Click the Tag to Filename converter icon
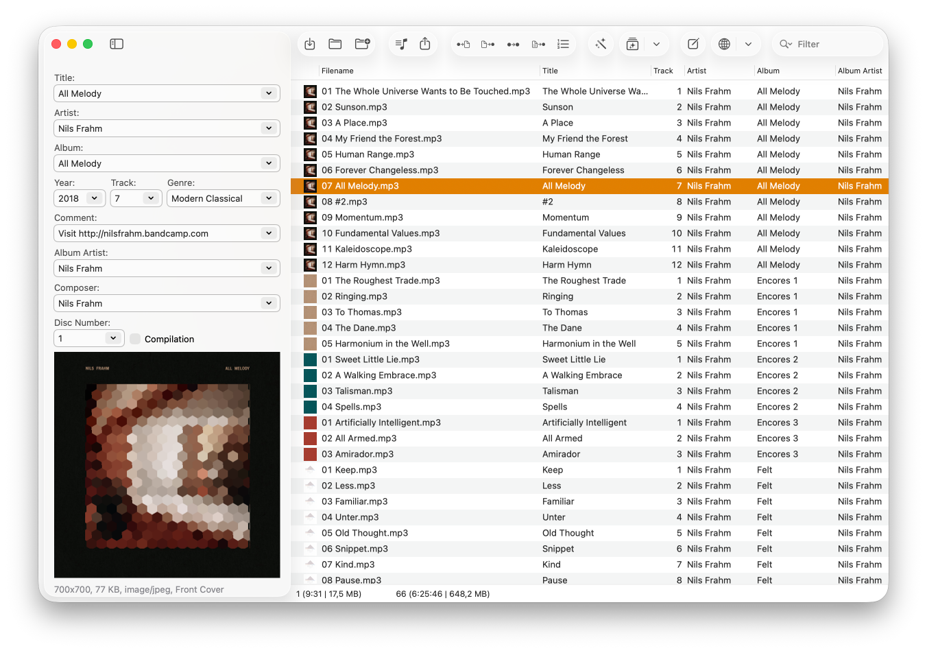The width and height of the screenshot is (927, 653). [x=463, y=44]
